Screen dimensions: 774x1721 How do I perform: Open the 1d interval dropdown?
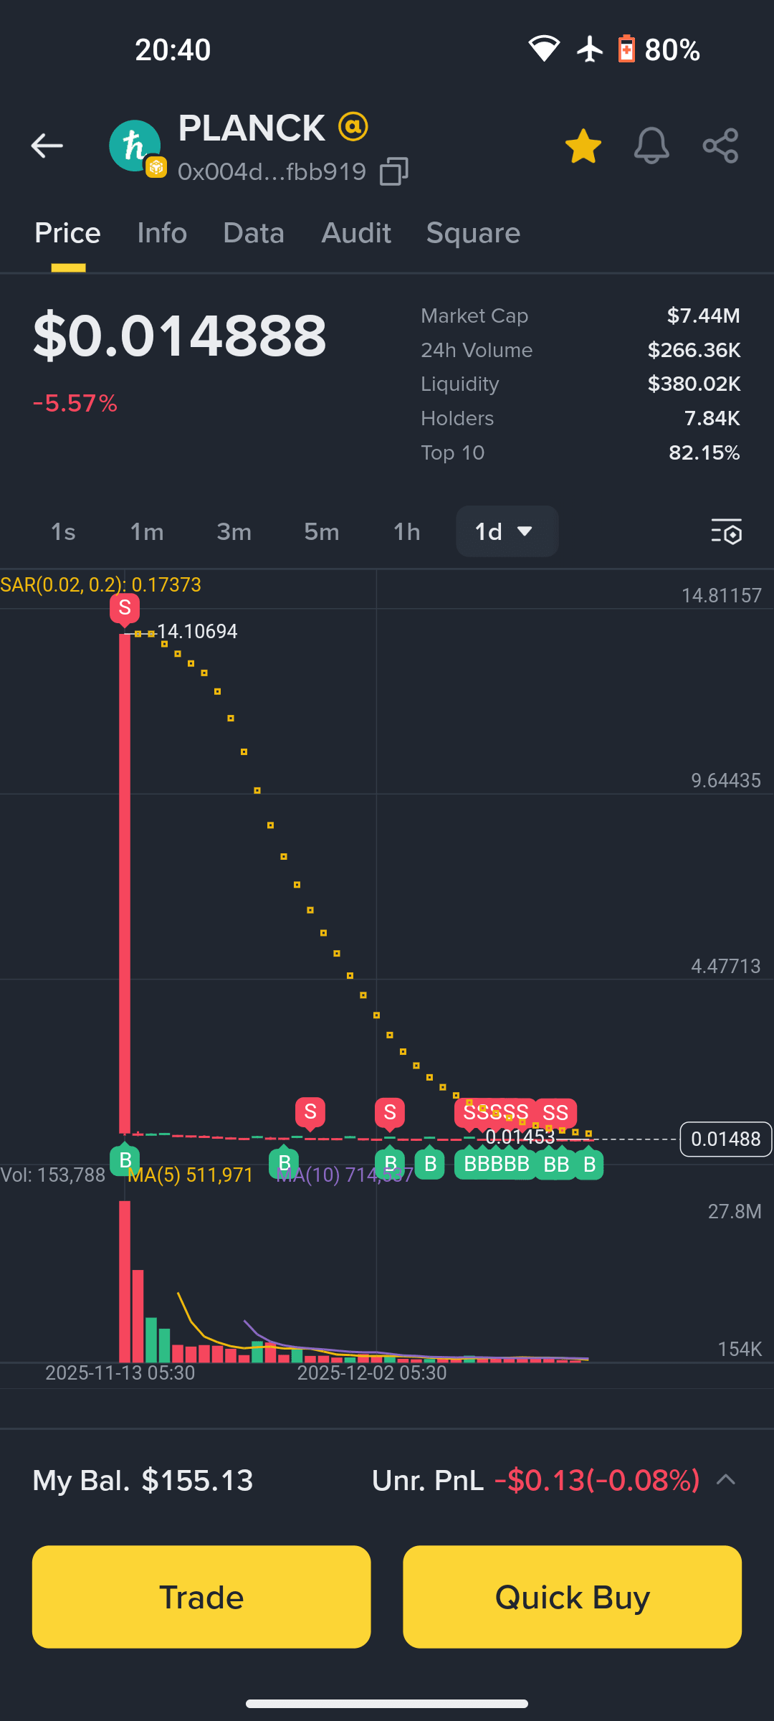(x=507, y=531)
